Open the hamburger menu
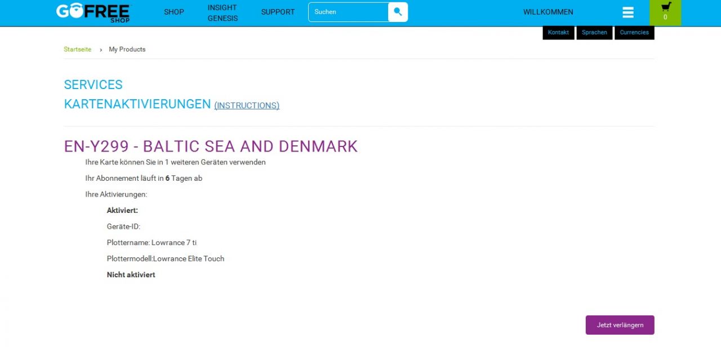Screen dimensions: 721x347 628,12
